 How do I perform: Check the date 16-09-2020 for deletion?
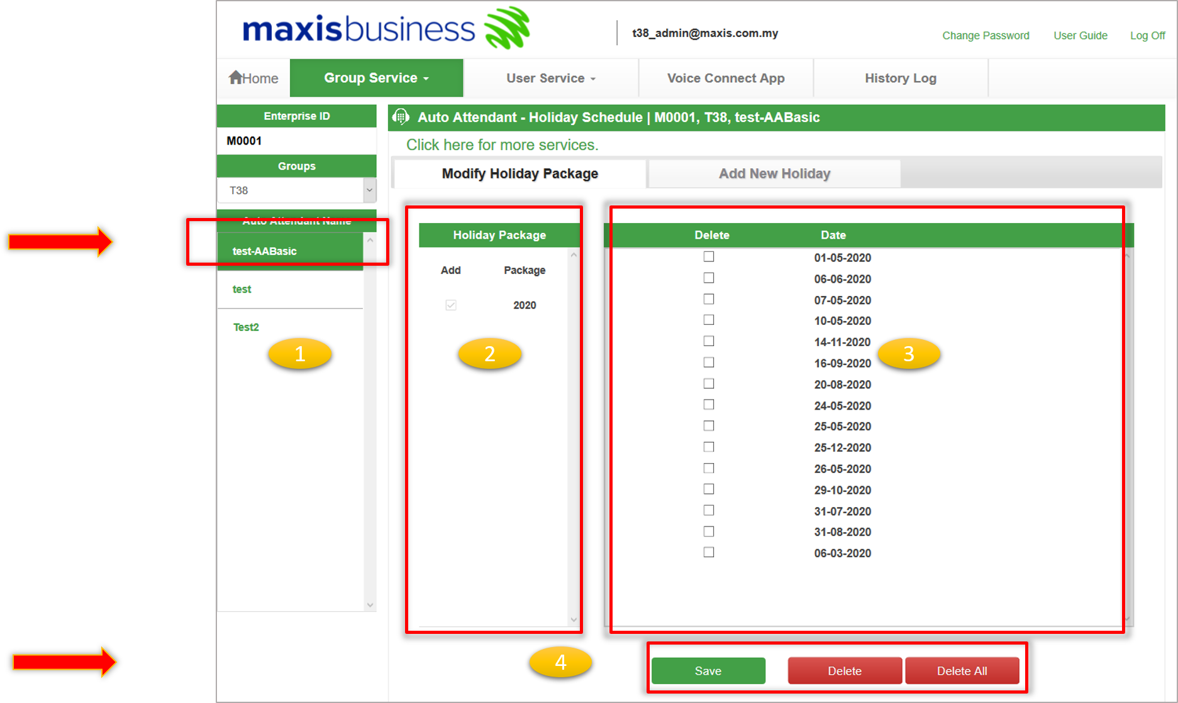tap(709, 362)
